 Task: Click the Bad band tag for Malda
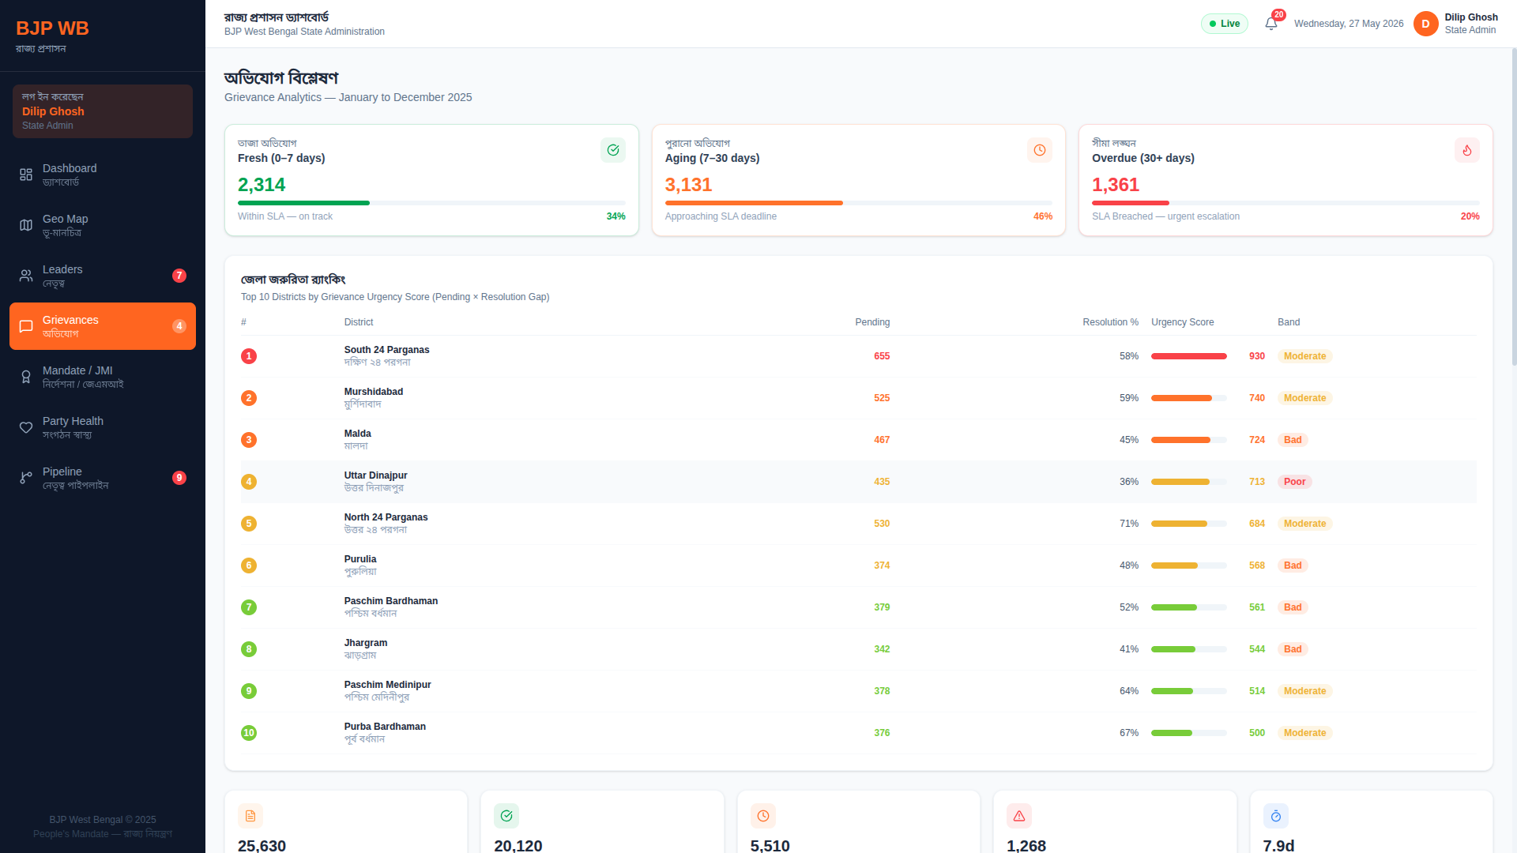[1293, 440]
